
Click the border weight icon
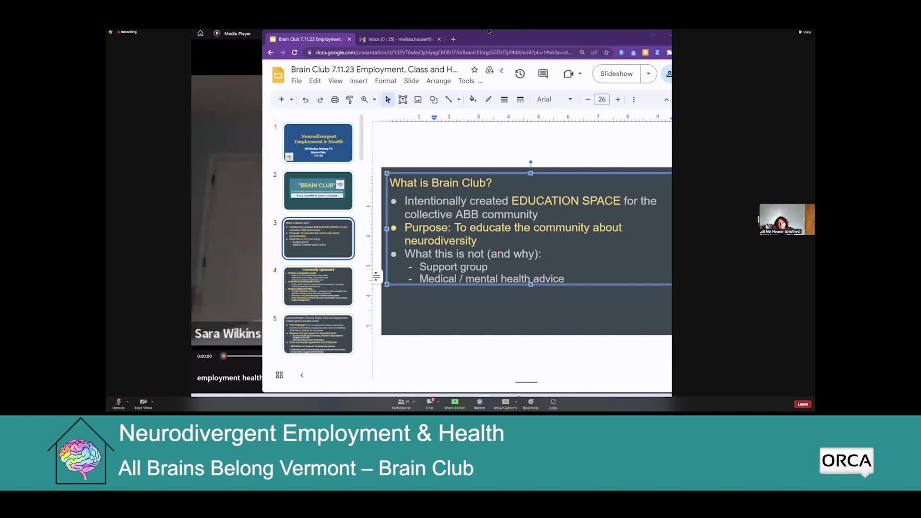504,100
